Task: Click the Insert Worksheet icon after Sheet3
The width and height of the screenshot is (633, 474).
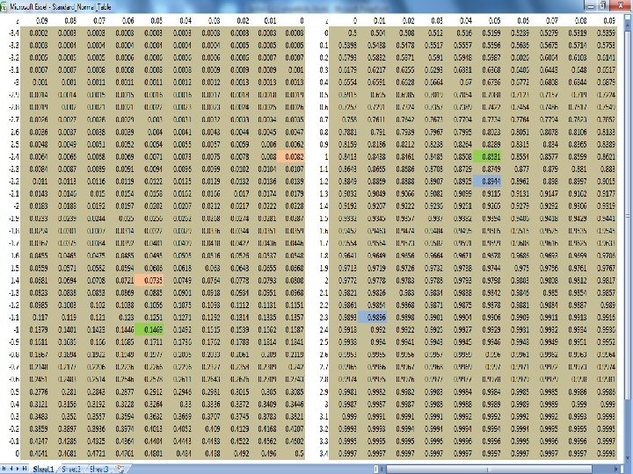Action: 120,469
